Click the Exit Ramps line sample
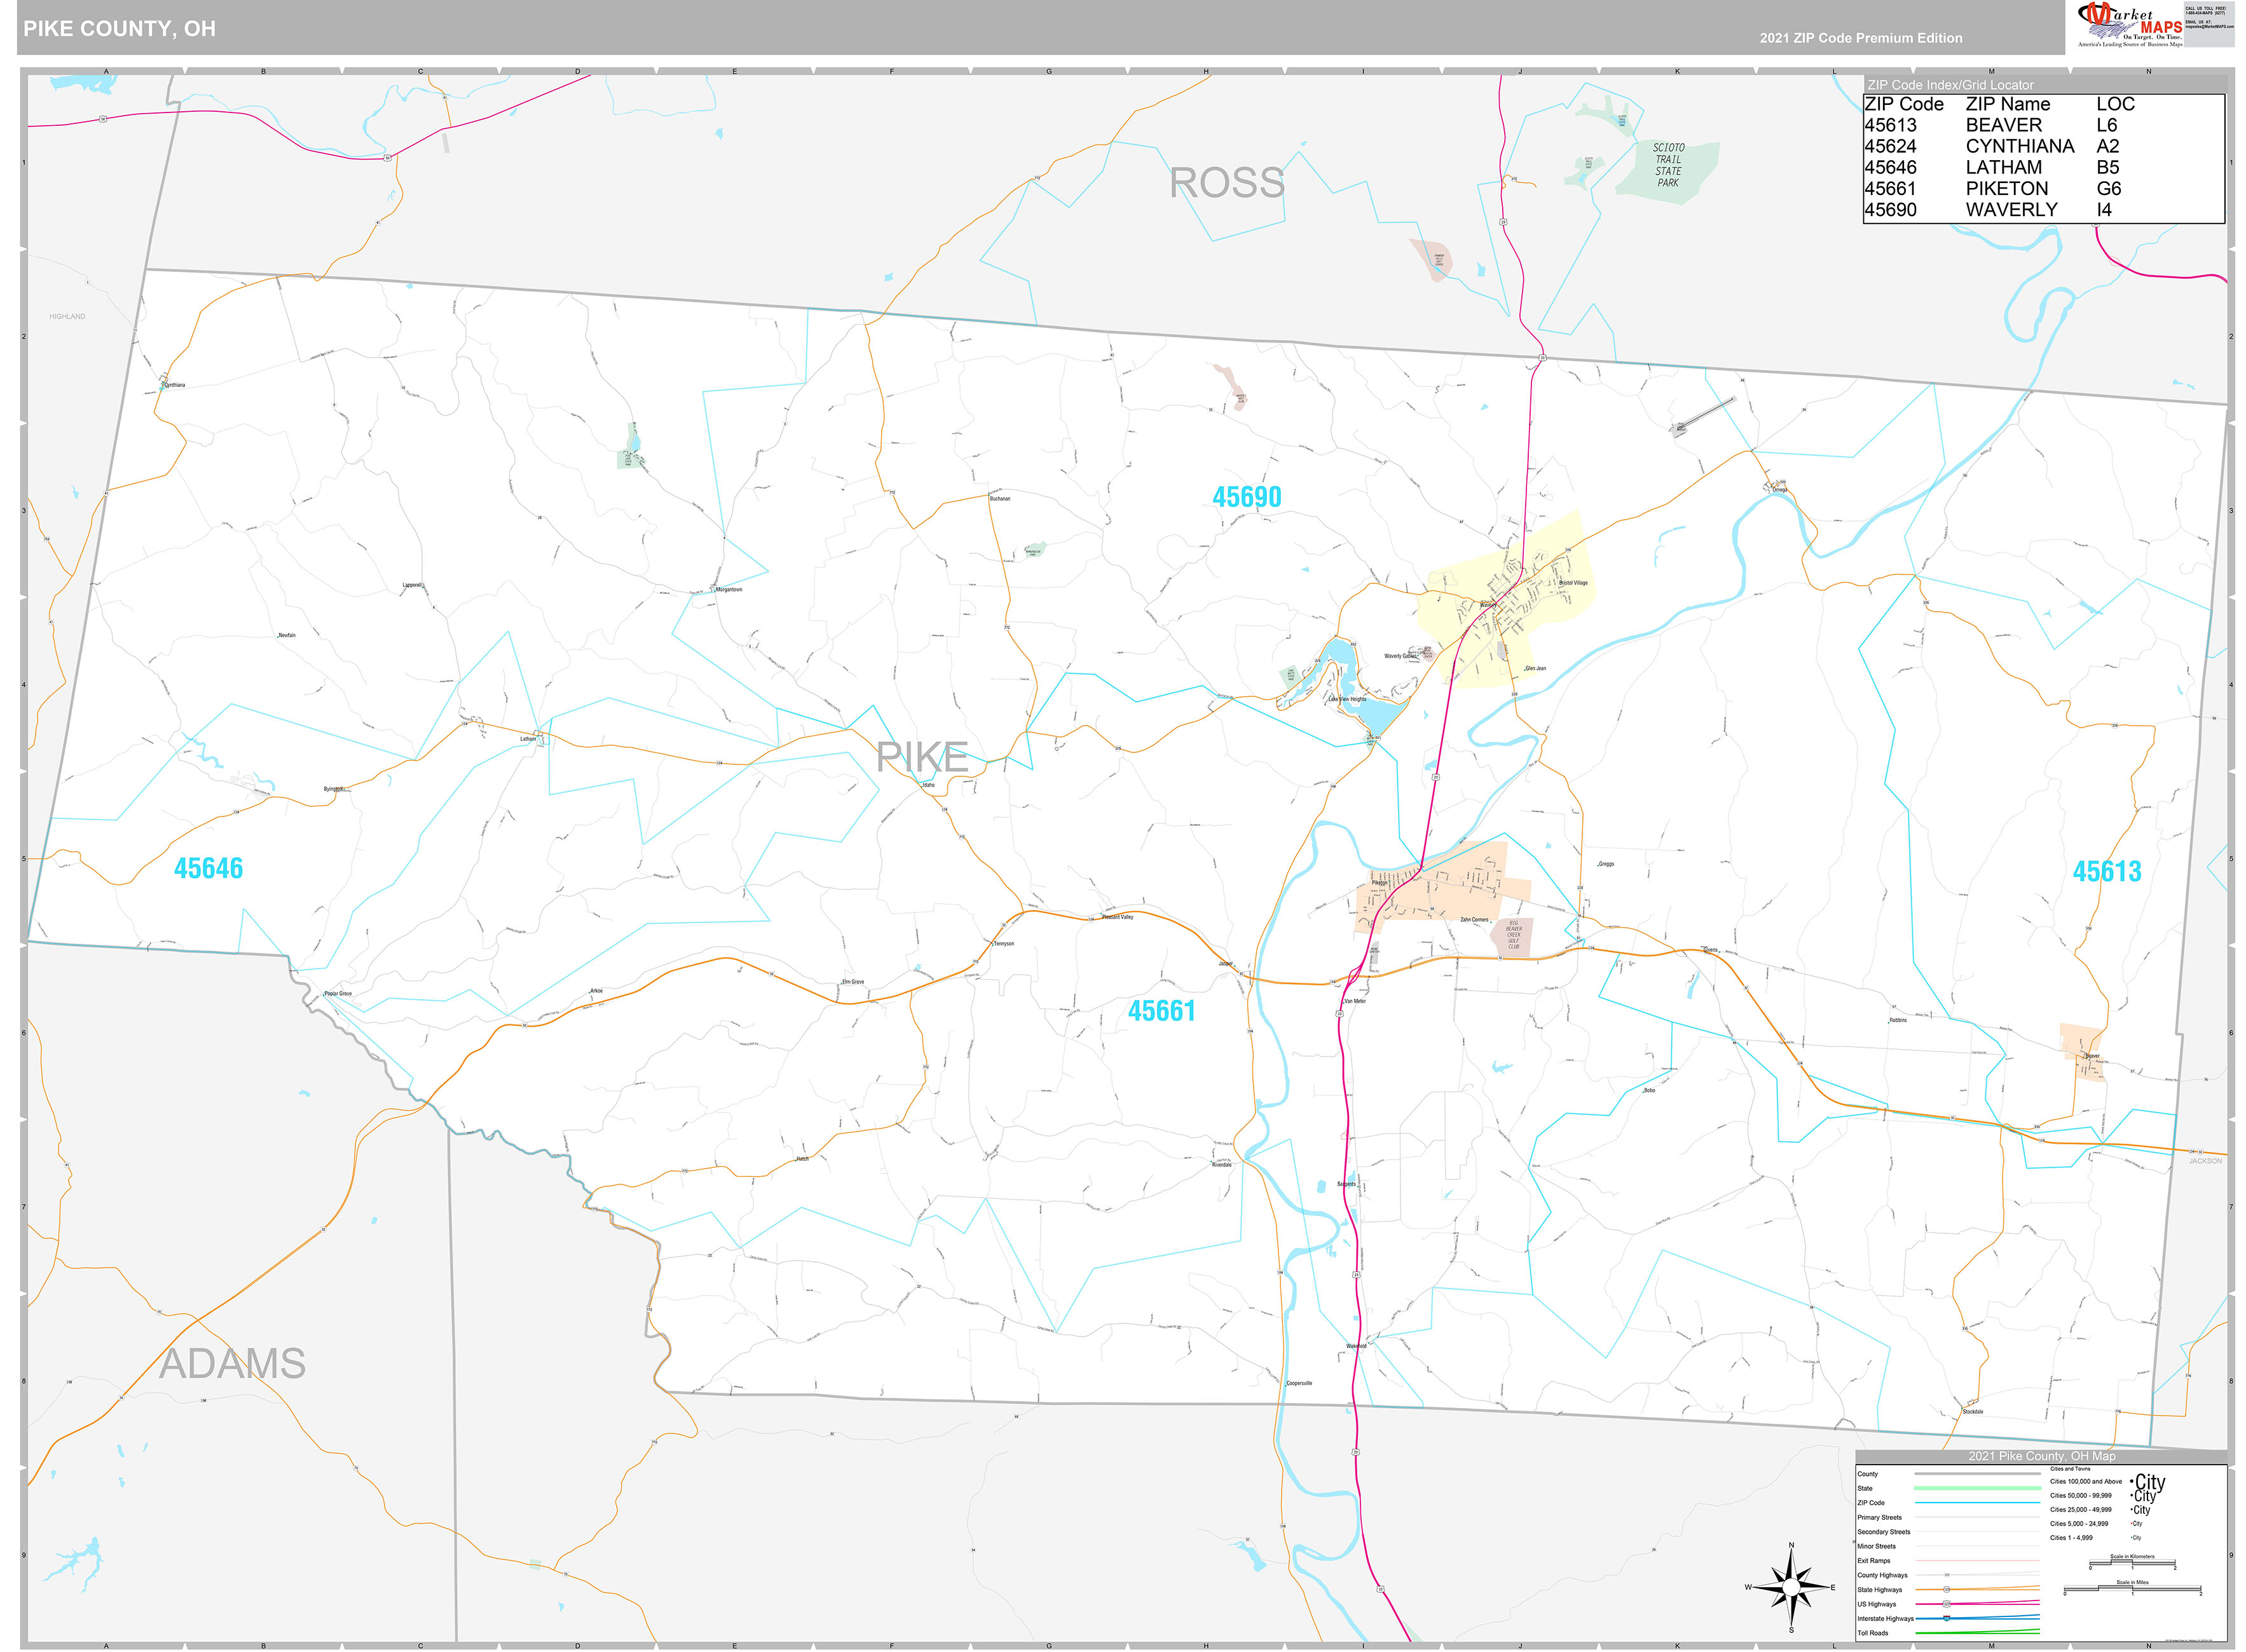 [x=1976, y=1561]
